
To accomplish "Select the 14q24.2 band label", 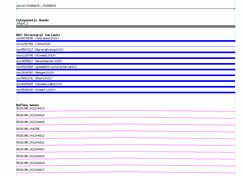I will tap(22, 23).
